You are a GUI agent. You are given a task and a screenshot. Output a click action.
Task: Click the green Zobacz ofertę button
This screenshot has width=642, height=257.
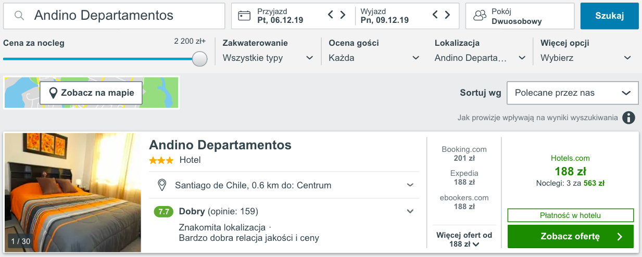tap(570, 236)
